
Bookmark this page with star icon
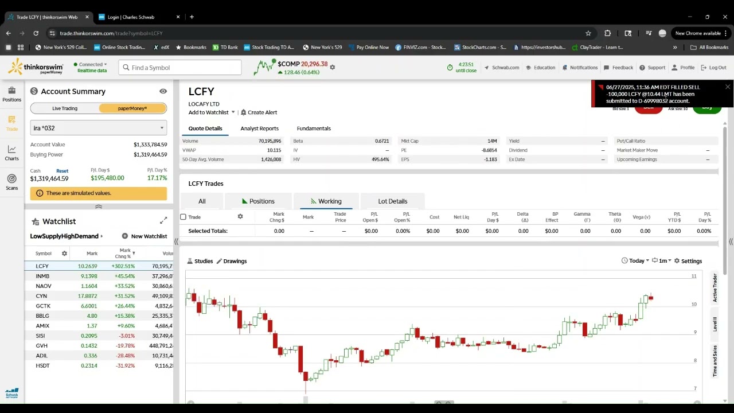click(588, 33)
